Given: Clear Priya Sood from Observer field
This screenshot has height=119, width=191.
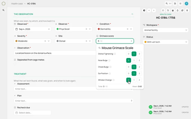Looking at the screenshot, I should point(86,29).
